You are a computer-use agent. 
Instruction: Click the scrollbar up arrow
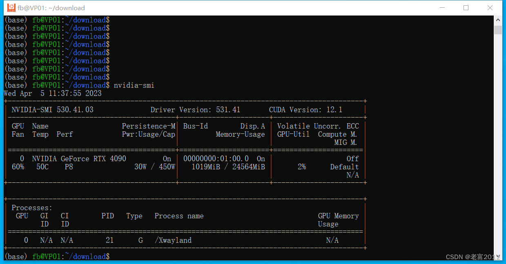pyautogui.click(x=498, y=20)
